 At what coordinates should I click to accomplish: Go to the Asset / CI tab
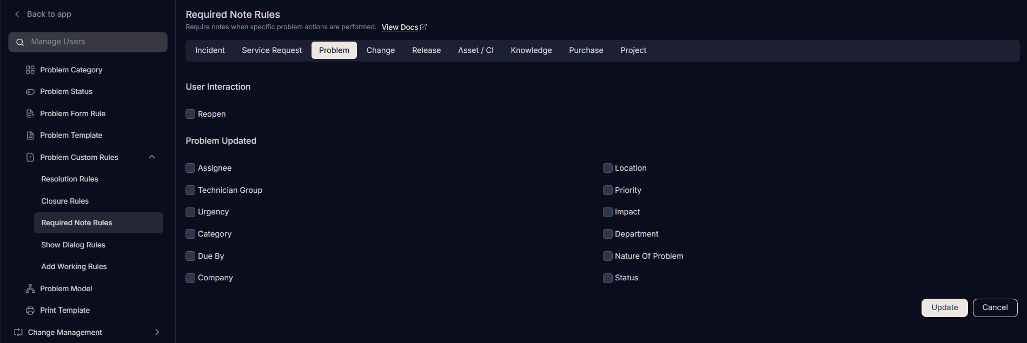[476, 50]
